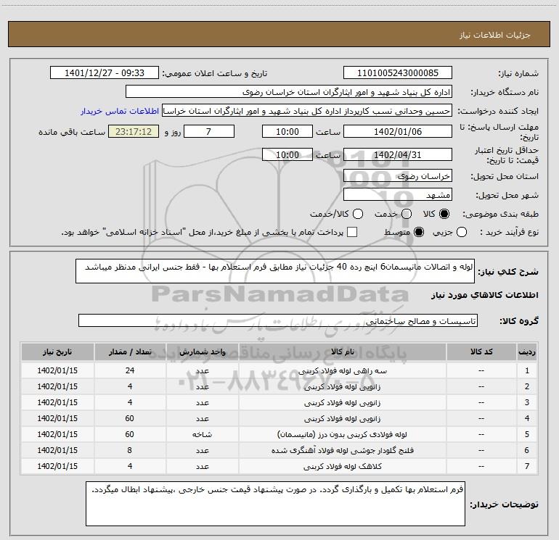The width and height of the screenshot is (559, 540).
Task: Click unit شاخه in row 5
Action: 202,434
